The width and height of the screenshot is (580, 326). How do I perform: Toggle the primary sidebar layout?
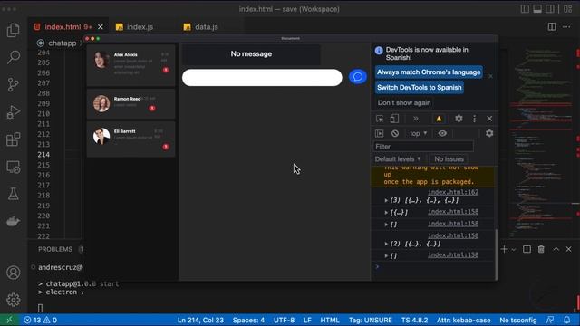pyautogui.click(x=525, y=9)
